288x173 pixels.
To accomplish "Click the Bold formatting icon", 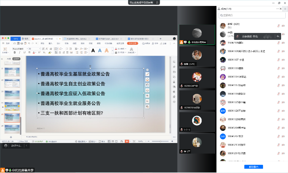I will pos(15,52).
